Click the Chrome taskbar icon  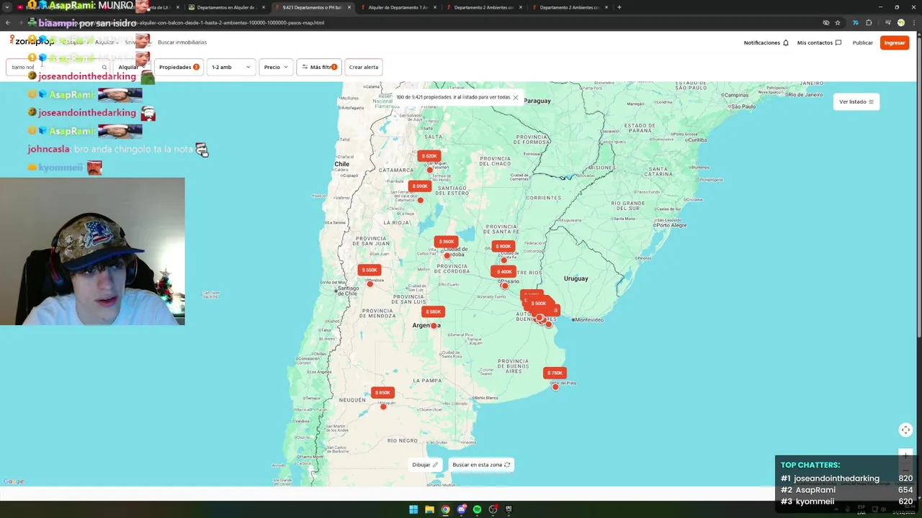[445, 509]
